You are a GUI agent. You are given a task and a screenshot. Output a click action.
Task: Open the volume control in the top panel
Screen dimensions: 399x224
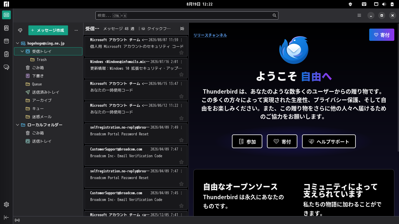384,4
